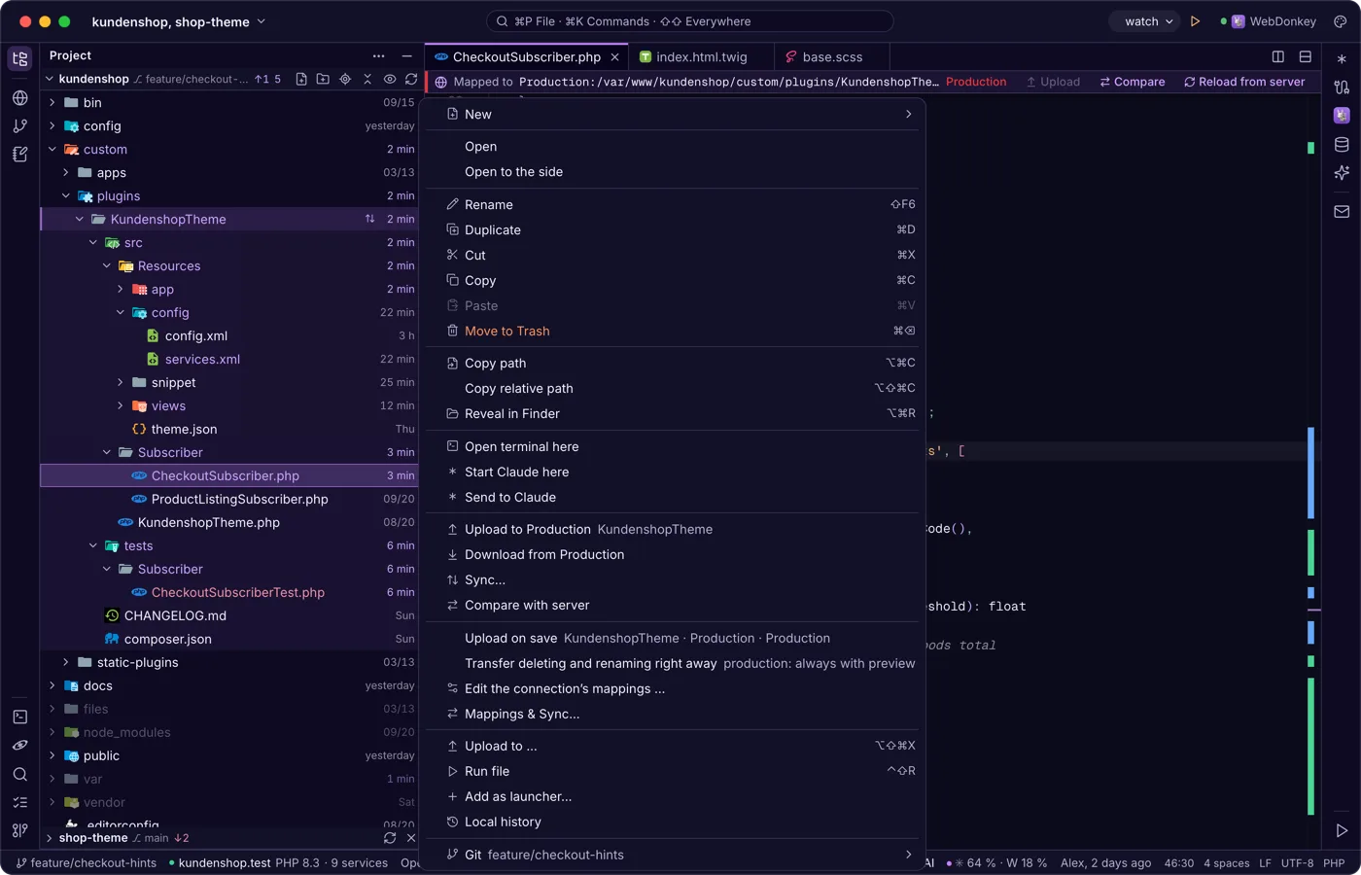The width and height of the screenshot is (1361, 875).
Task: Run the watch script with the play icon
Action: (1195, 21)
